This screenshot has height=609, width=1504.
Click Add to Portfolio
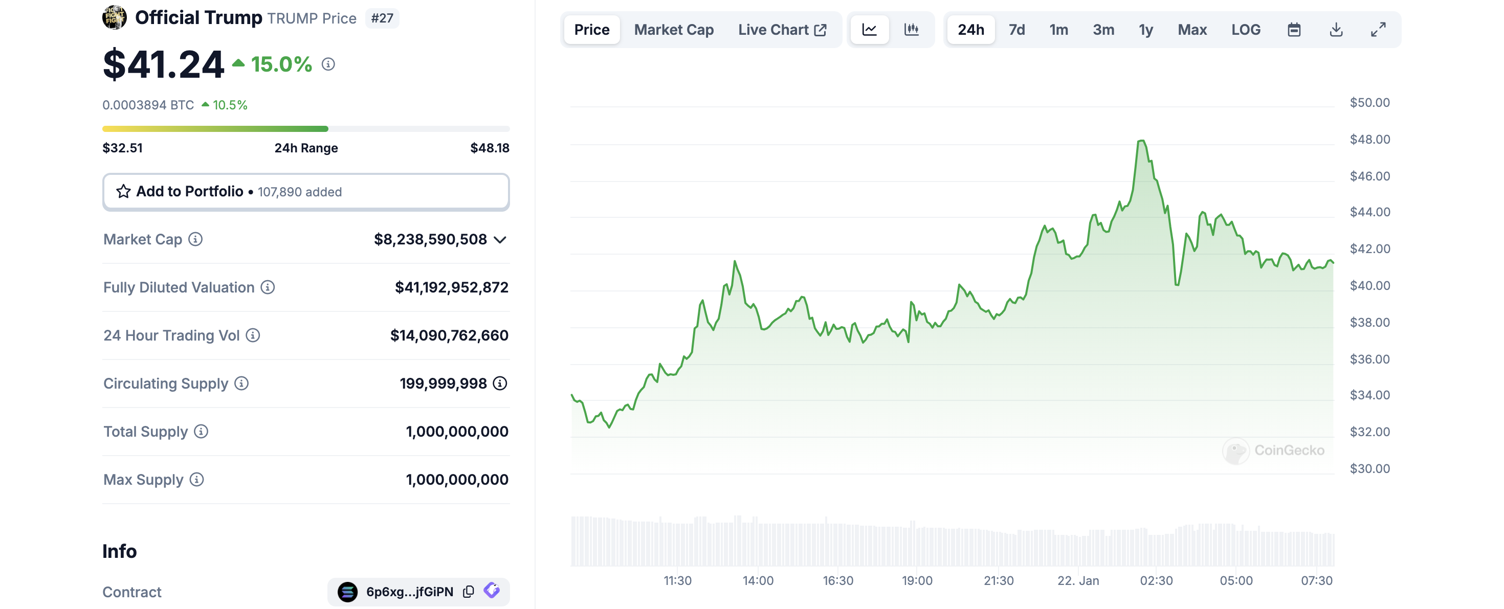tap(189, 191)
